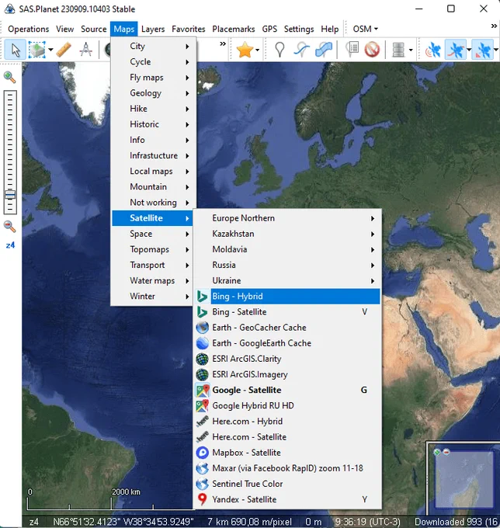Expand the Europe Northern satellite submenu
This screenshot has width=500, height=528.
[x=288, y=218]
